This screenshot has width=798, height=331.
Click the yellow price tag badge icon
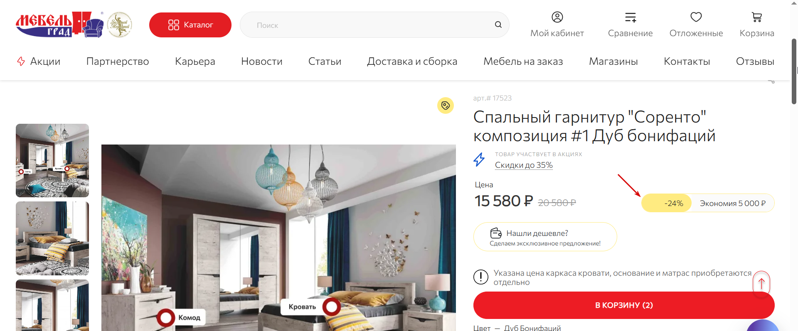coord(446,105)
